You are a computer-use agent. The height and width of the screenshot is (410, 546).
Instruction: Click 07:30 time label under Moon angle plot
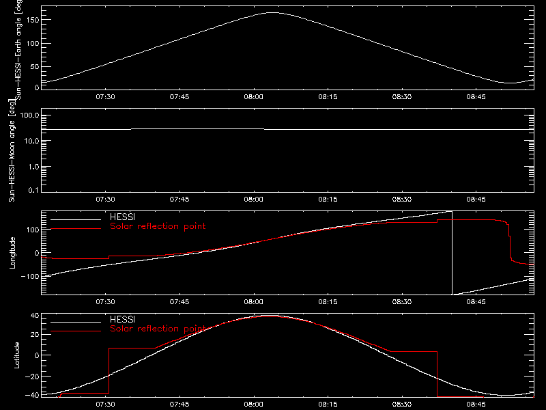coord(105,200)
